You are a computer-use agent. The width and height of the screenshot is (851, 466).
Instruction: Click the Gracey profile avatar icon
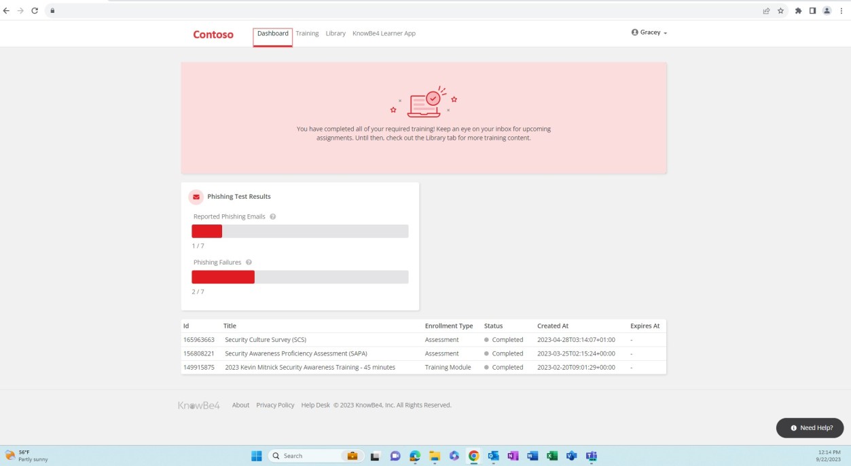[x=634, y=32]
